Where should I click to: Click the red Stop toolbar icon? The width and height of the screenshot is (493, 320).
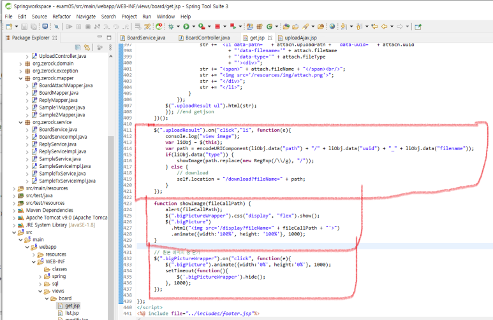(x=217, y=27)
